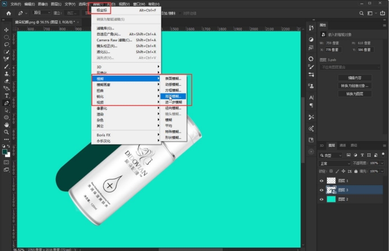This screenshot has height=251, width=389.
Task: Choose 液化(L) menu entry
Action: [x=126, y=52]
